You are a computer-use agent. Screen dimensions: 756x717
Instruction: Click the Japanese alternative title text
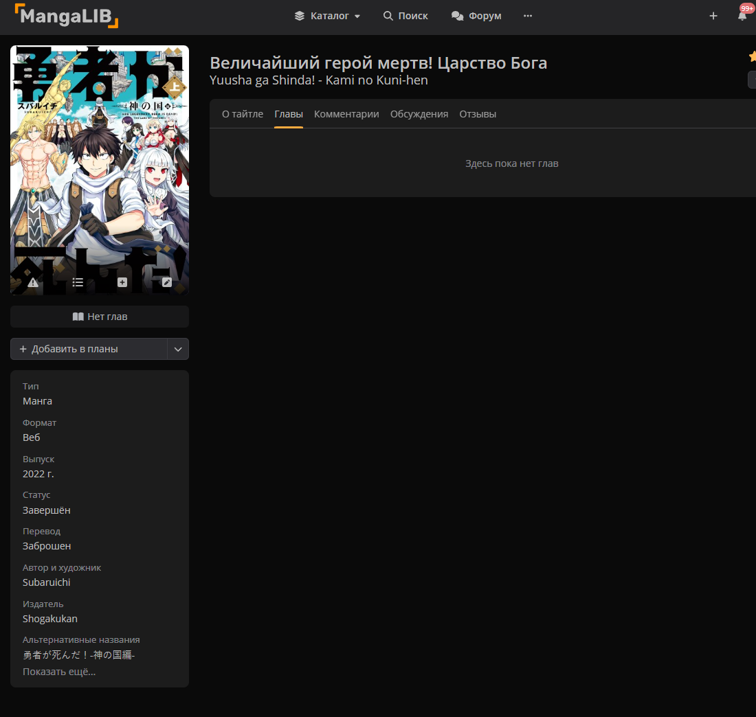point(78,655)
